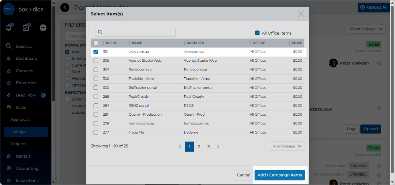The width and height of the screenshot is (395, 185).
Task: Go to next page arrow in pagination
Action: [218, 147]
